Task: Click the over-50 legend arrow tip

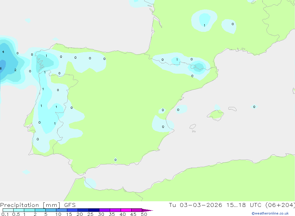Action: coord(147,210)
